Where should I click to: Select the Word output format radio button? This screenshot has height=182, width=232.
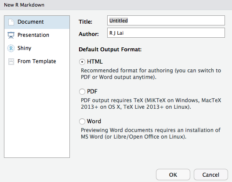(x=82, y=121)
